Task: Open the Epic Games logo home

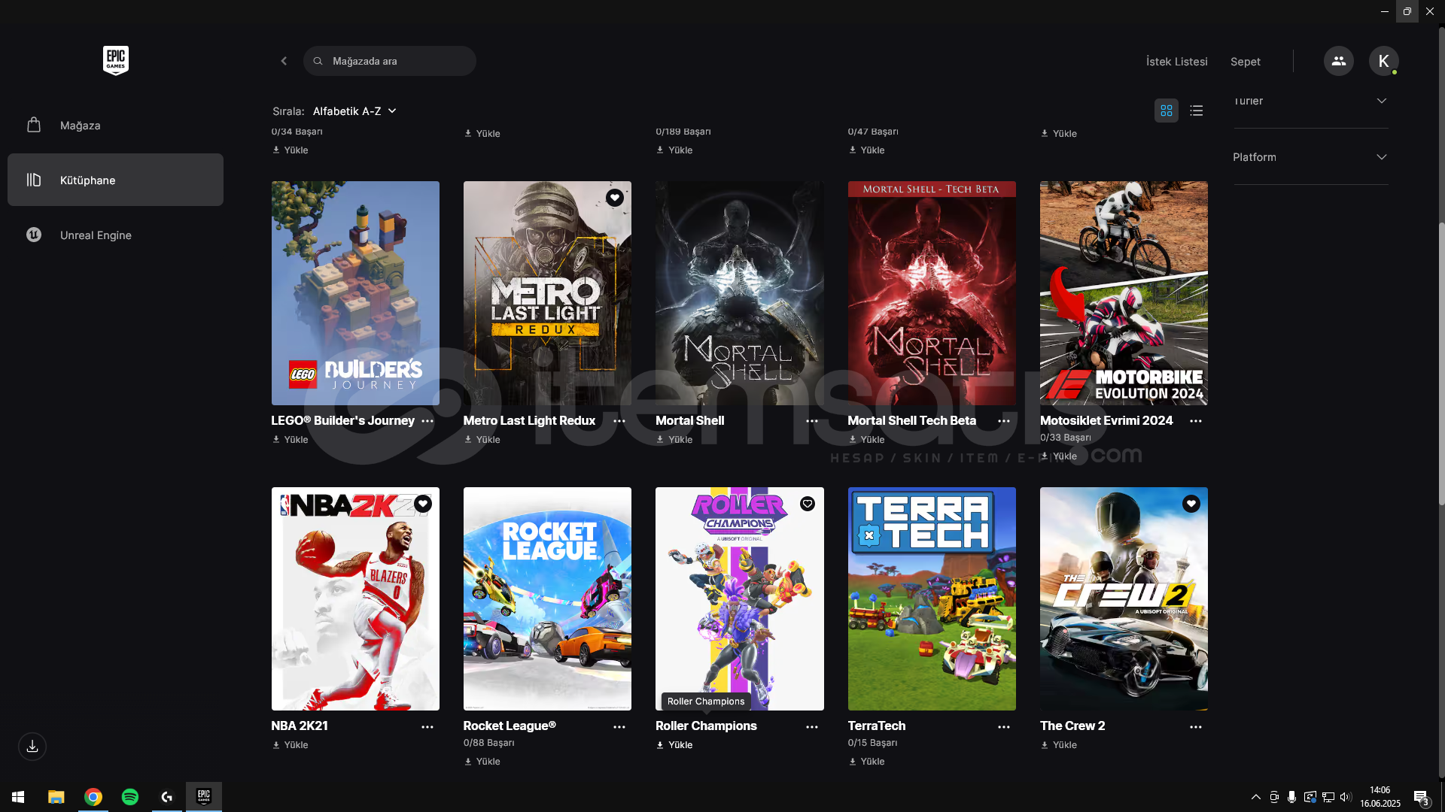Action: (116, 60)
